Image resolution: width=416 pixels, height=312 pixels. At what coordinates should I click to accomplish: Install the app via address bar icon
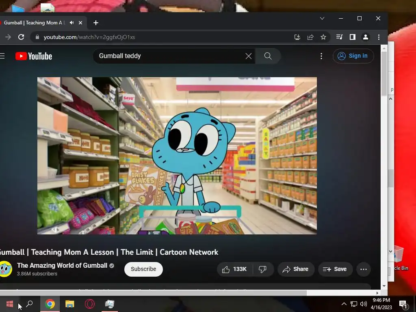tap(297, 37)
